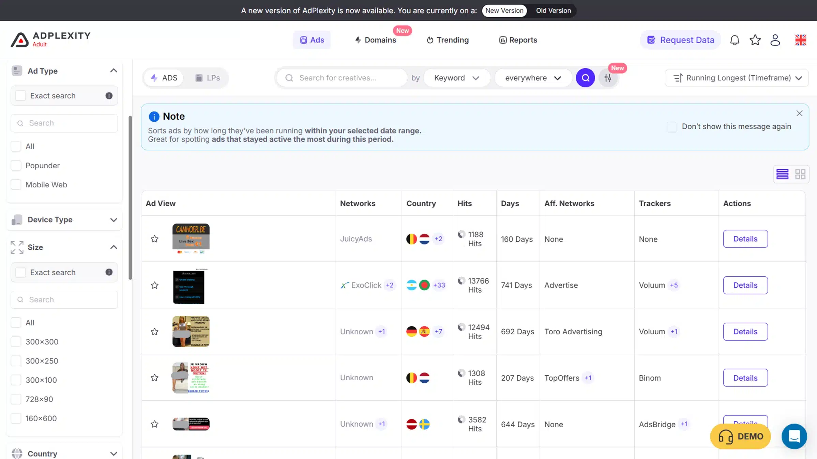
Task: Open the Trending navigation tab
Action: pos(448,40)
